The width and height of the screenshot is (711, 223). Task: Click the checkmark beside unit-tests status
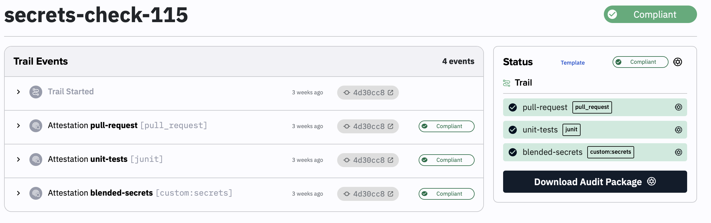(x=513, y=130)
